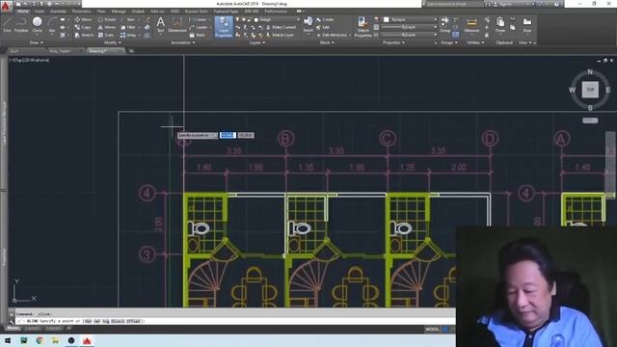Click Match Layer button

(281, 35)
